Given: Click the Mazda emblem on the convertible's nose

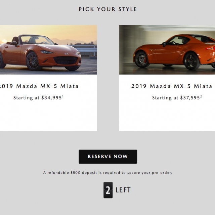Looking at the screenshot, I should (x=67, y=54).
